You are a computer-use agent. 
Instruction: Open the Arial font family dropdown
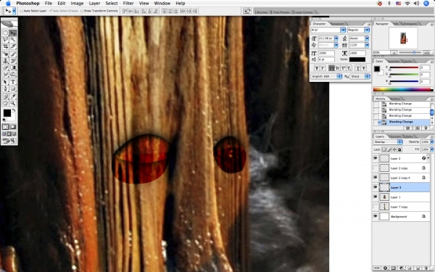343,30
